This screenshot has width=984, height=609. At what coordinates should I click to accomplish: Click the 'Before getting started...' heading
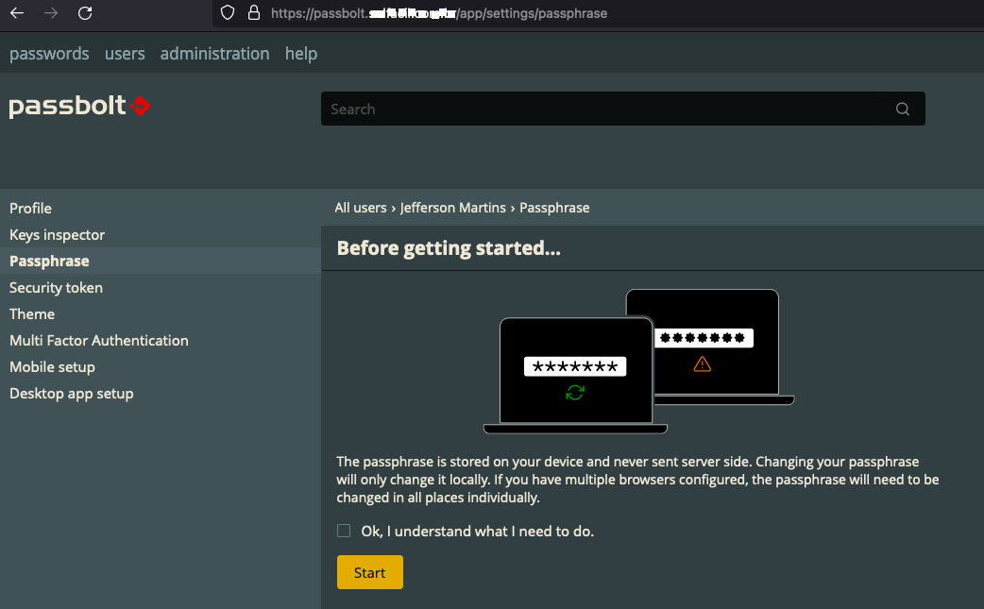(449, 248)
